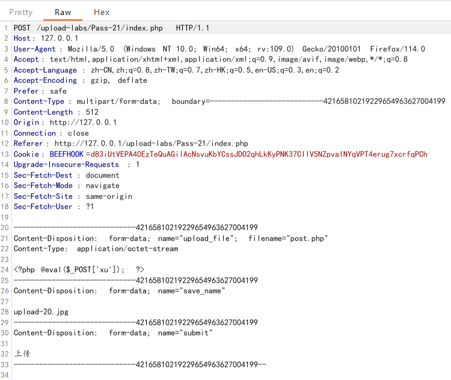The height and width of the screenshot is (380, 451).
Task: Click the application/octet-stream content type line
Action: [96, 249]
